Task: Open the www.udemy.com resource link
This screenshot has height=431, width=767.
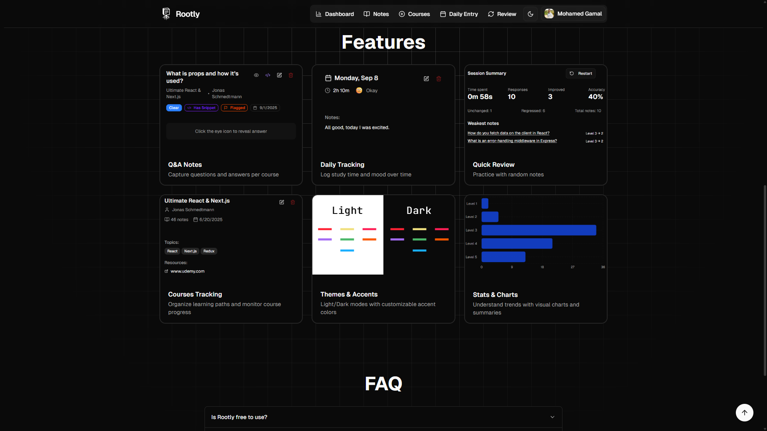Action: 187,271
